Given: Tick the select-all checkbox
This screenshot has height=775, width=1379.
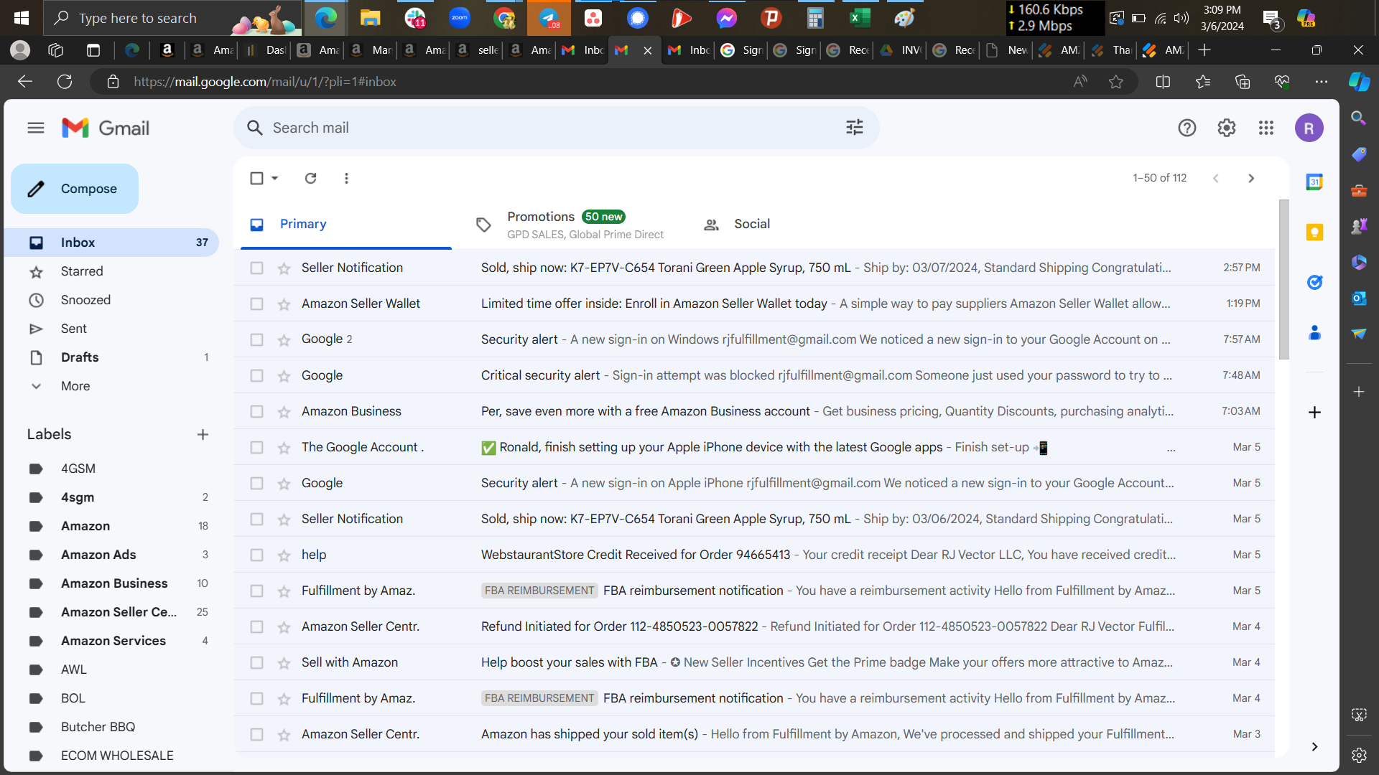Looking at the screenshot, I should tap(256, 178).
